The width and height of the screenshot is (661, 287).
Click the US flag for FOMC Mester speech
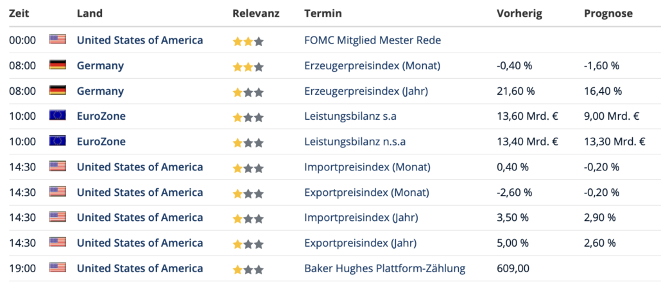pos(57,40)
